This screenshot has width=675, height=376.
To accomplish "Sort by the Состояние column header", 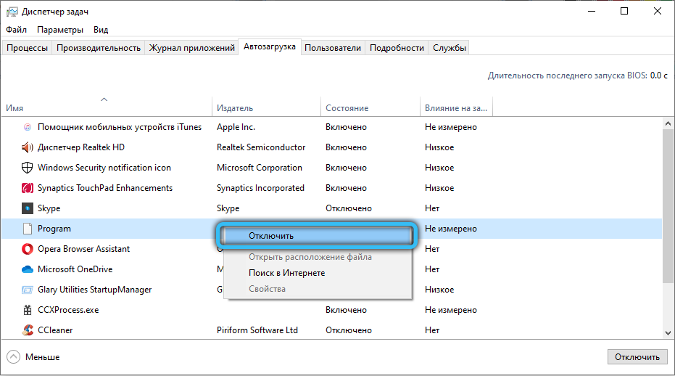I will tap(347, 108).
